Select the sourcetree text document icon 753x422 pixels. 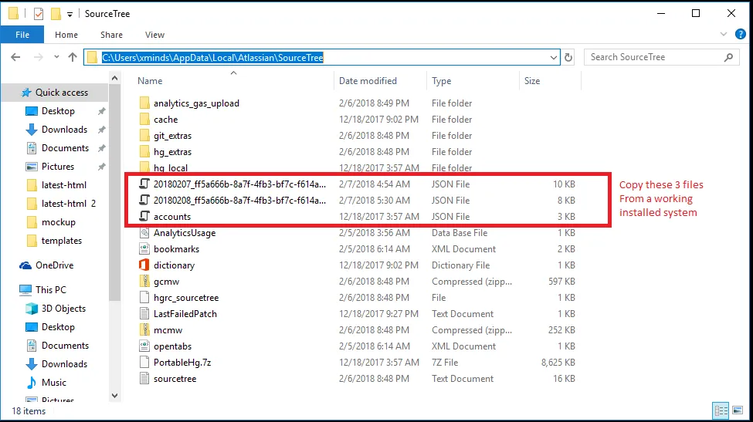144,378
